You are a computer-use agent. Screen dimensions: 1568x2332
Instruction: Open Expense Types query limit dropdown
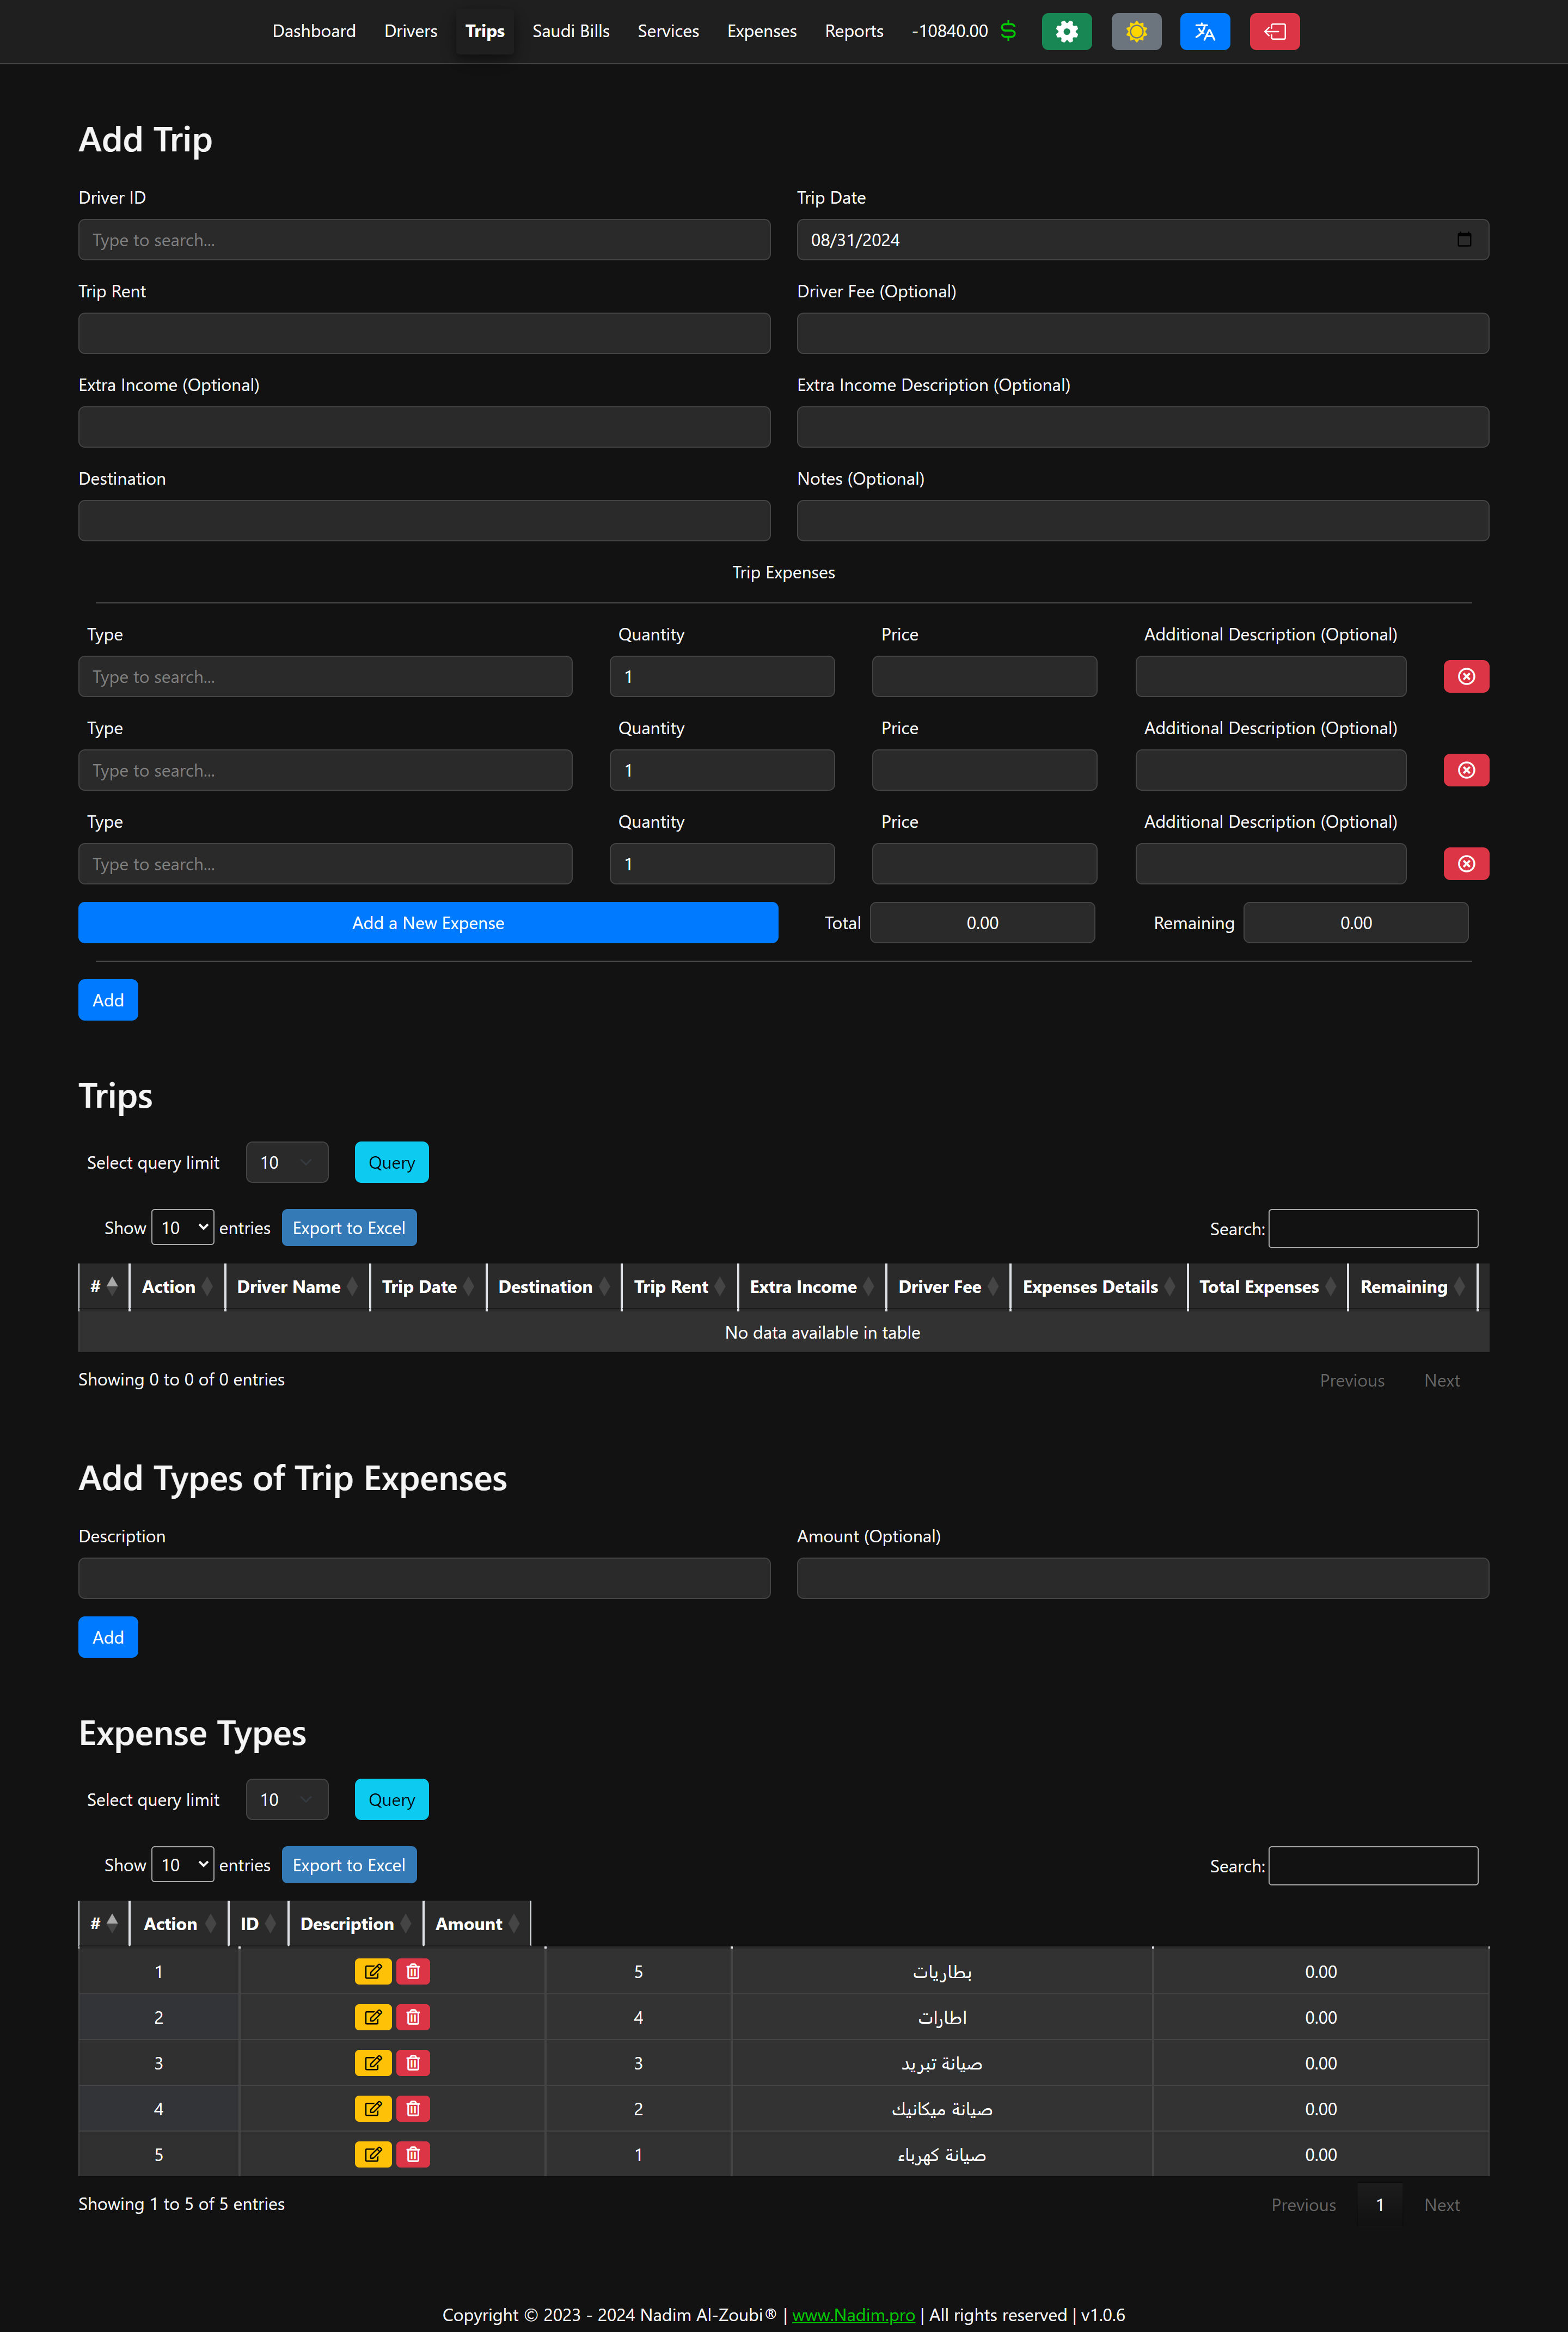(287, 1799)
